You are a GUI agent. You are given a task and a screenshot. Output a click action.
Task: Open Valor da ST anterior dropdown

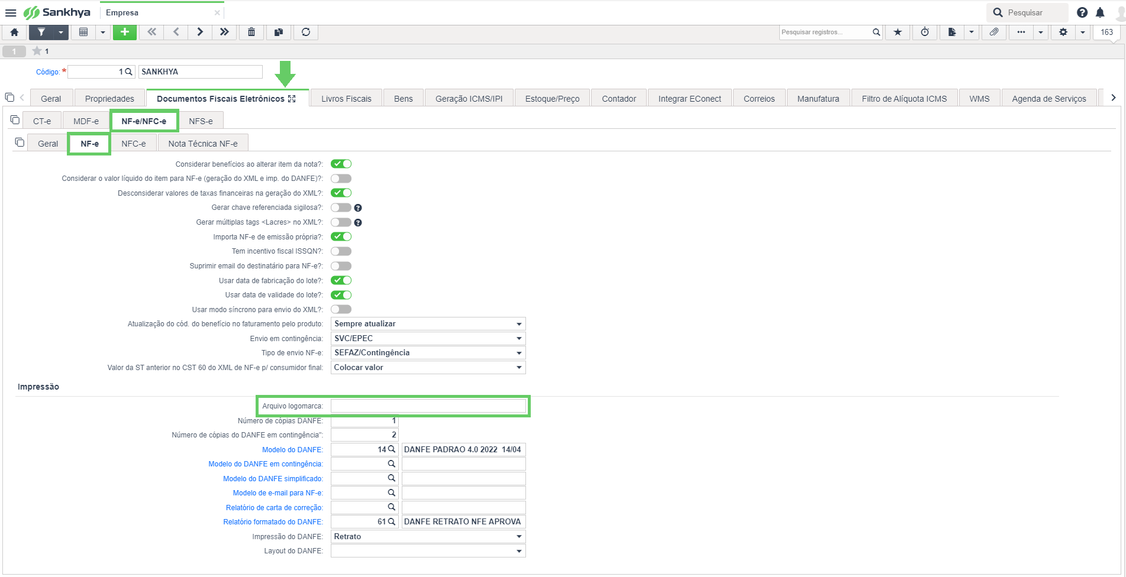[x=428, y=367]
